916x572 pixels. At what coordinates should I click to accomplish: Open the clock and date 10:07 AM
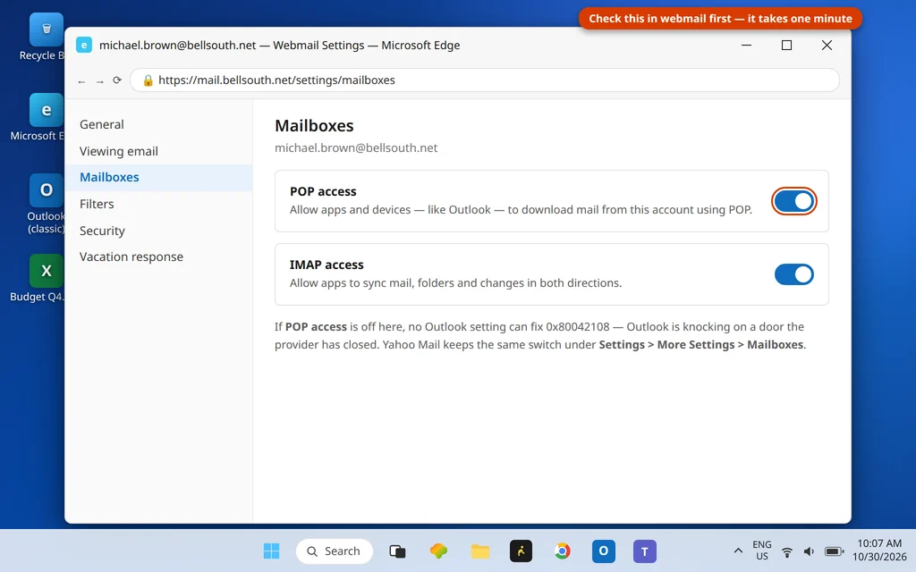[x=880, y=551]
